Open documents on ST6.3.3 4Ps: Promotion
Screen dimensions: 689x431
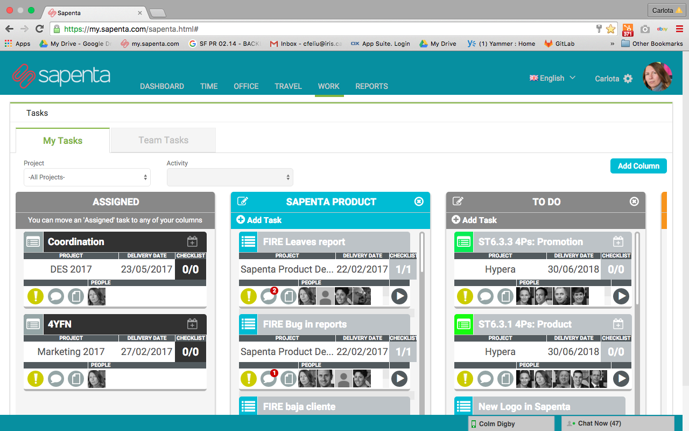[505, 296]
